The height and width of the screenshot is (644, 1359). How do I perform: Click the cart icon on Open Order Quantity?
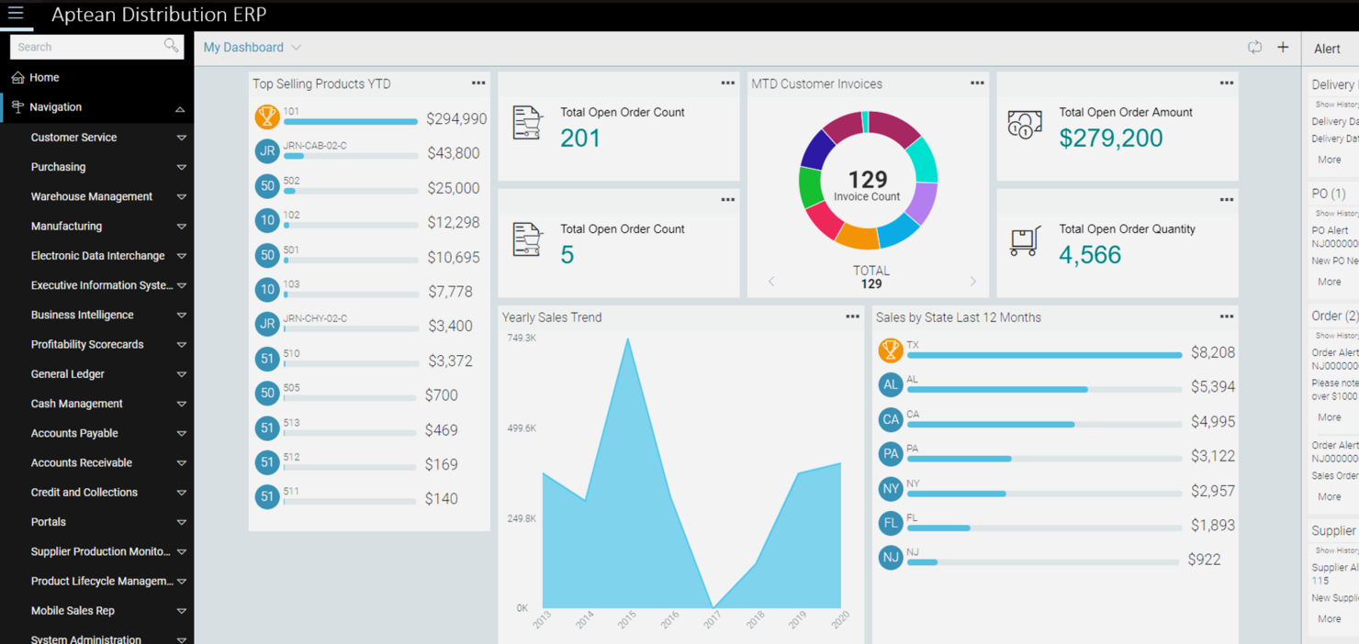(x=1025, y=241)
